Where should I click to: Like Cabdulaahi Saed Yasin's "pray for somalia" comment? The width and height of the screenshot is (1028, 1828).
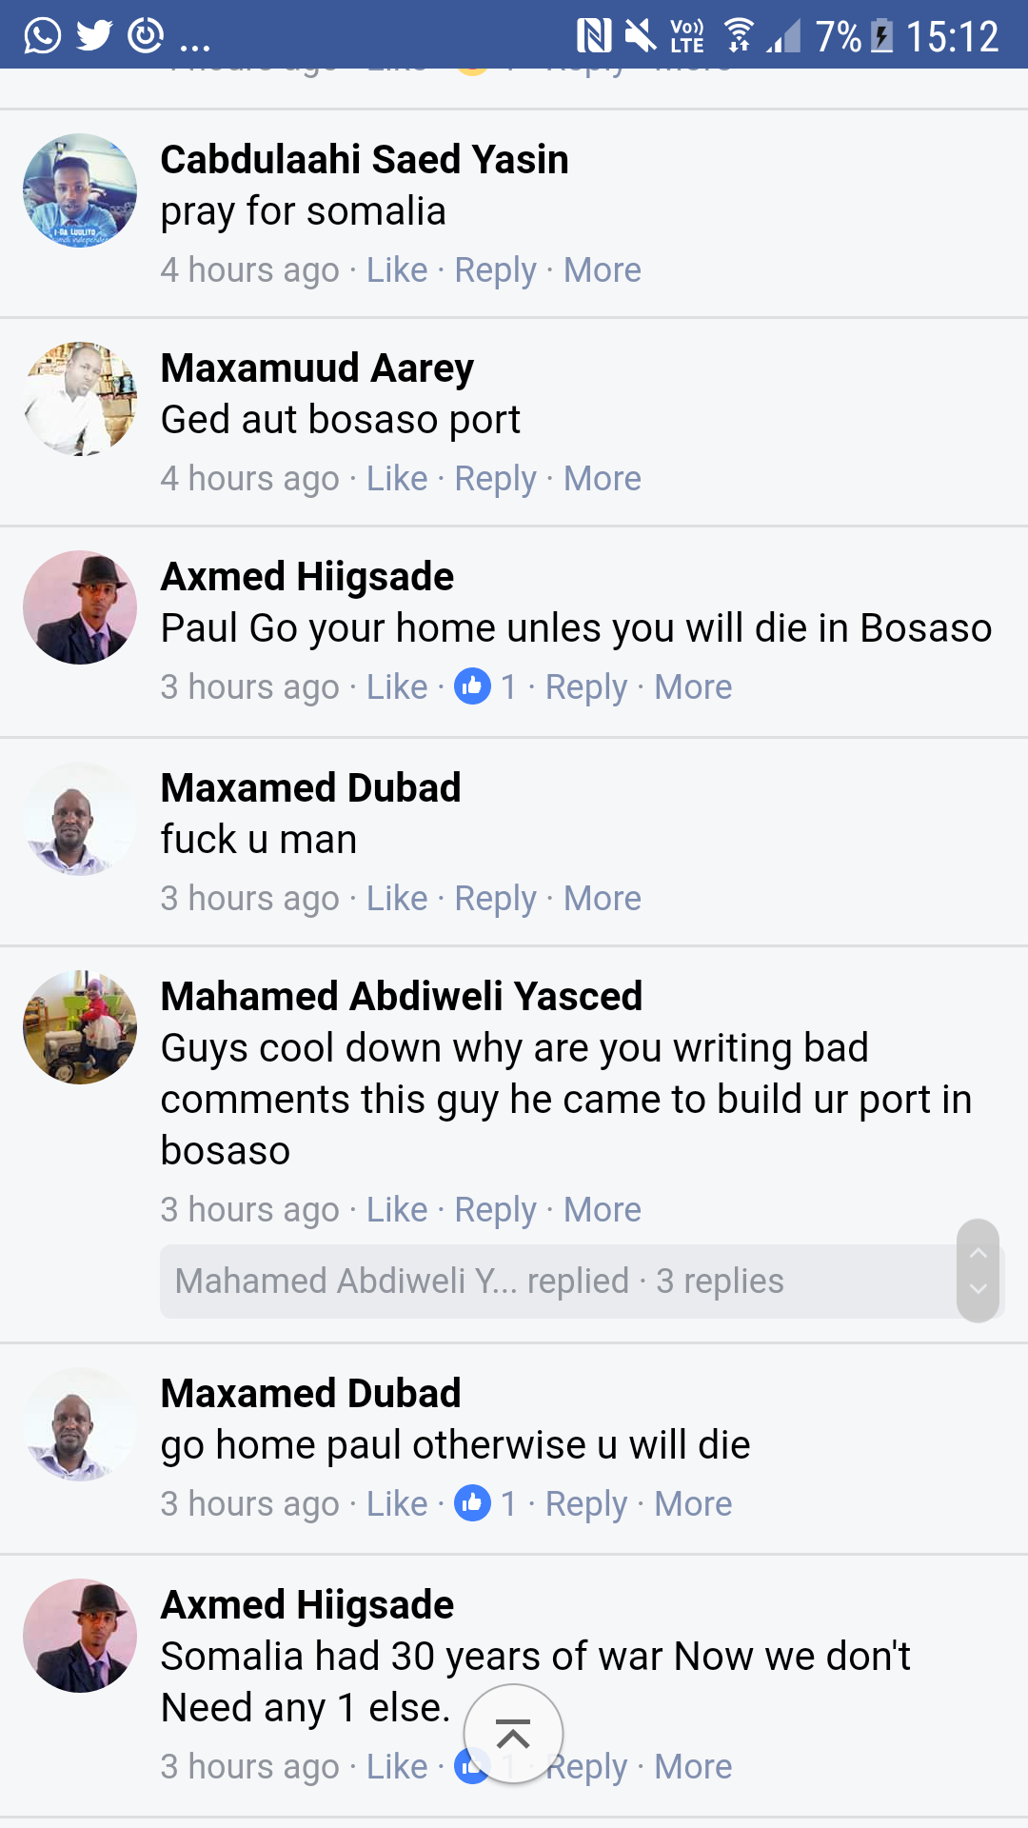click(x=397, y=269)
